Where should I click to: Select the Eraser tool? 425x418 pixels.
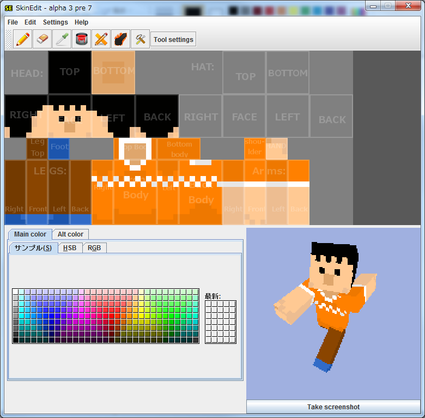pos(42,39)
